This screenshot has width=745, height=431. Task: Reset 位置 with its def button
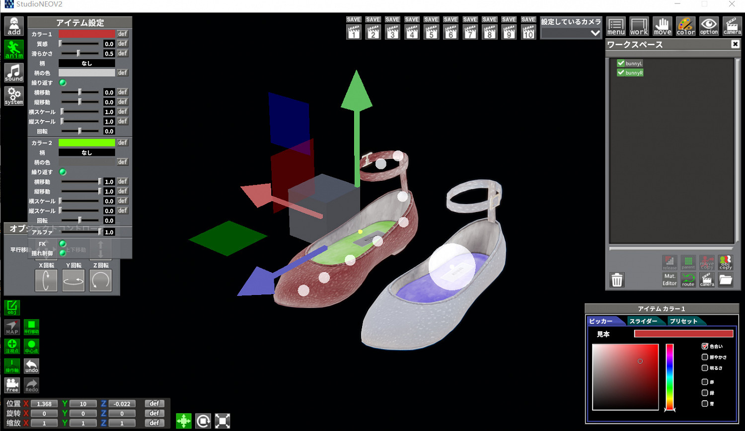pos(154,404)
